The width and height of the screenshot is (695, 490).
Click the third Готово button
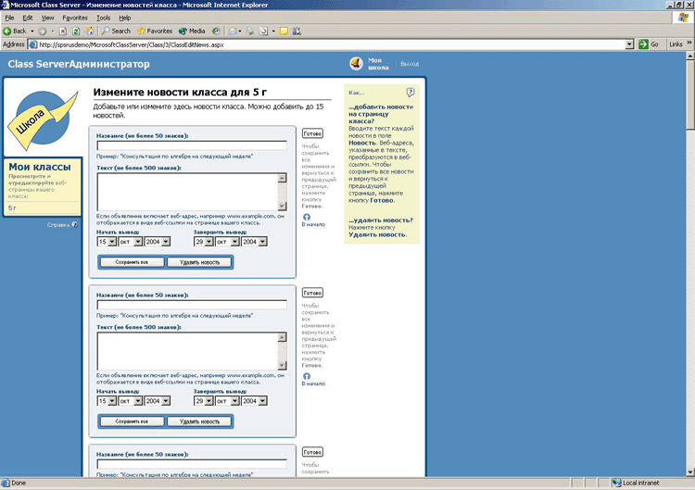[312, 452]
